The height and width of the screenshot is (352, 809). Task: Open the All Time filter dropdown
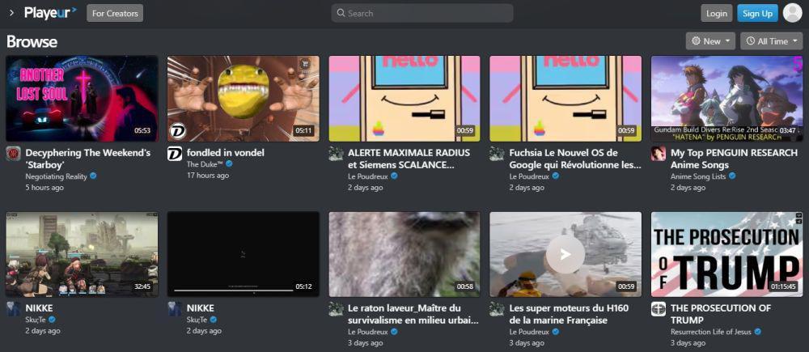click(771, 40)
